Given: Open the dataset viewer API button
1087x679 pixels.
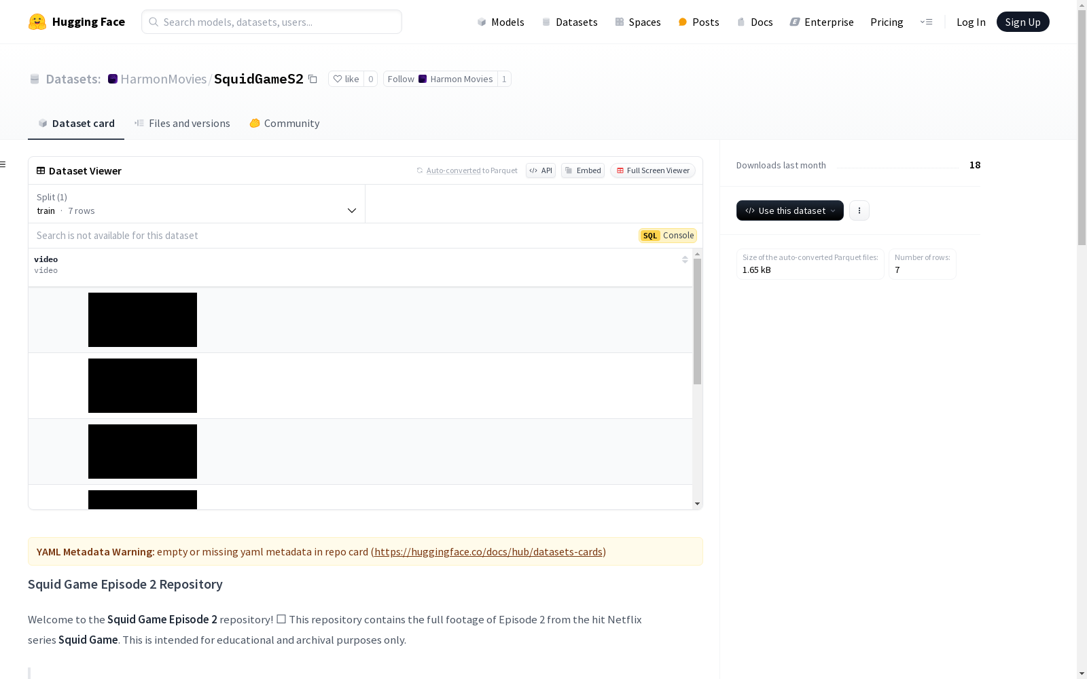Looking at the screenshot, I should pos(541,170).
